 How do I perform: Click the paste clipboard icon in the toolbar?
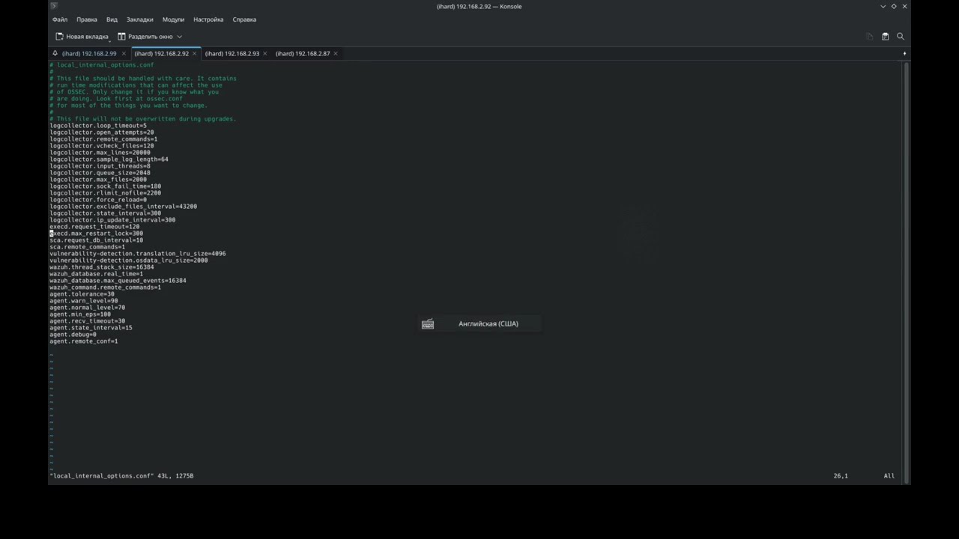tap(885, 37)
